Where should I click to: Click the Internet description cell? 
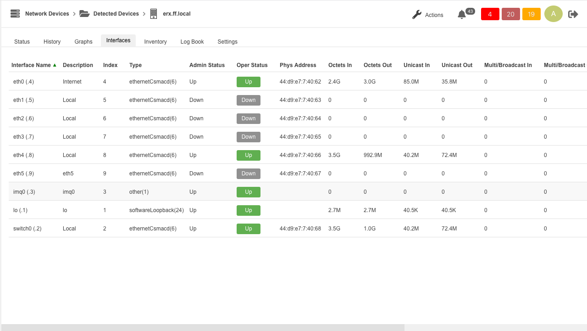pyautogui.click(x=72, y=82)
